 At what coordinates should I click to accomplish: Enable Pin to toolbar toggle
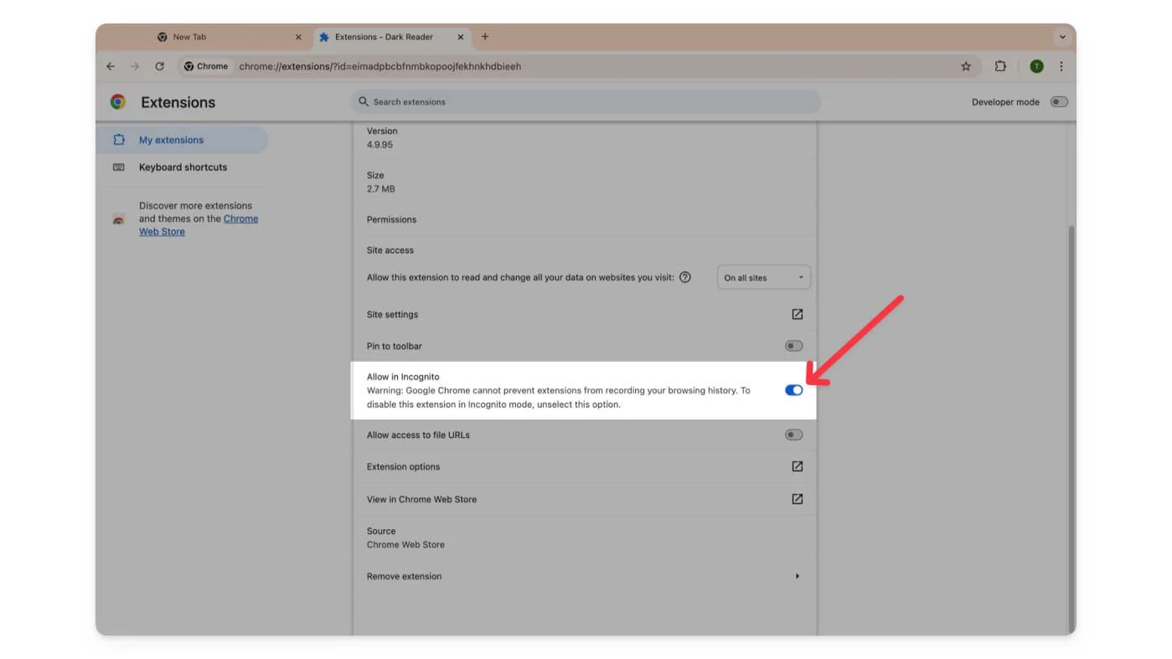[x=793, y=346]
